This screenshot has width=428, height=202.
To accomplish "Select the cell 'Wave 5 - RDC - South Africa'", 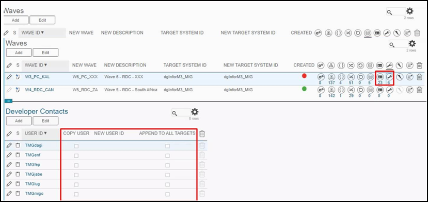I will coord(131,90).
